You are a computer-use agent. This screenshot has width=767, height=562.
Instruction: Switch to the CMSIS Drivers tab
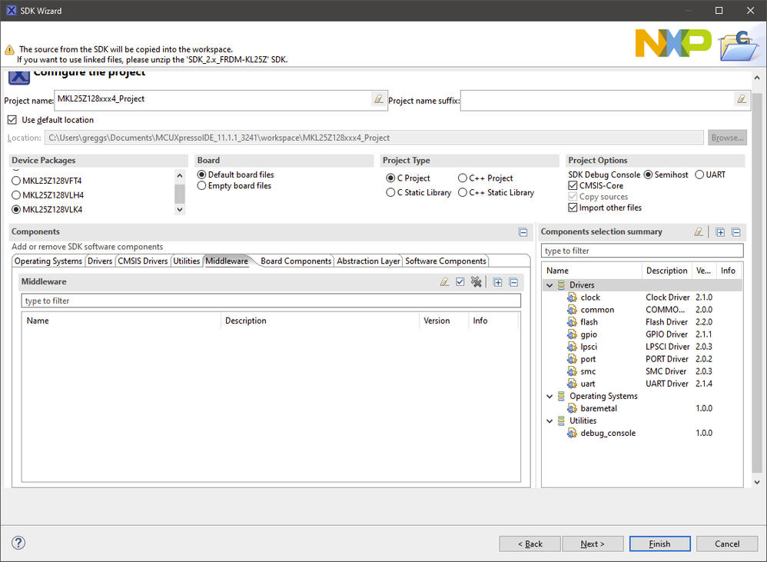tap(143, 261)
